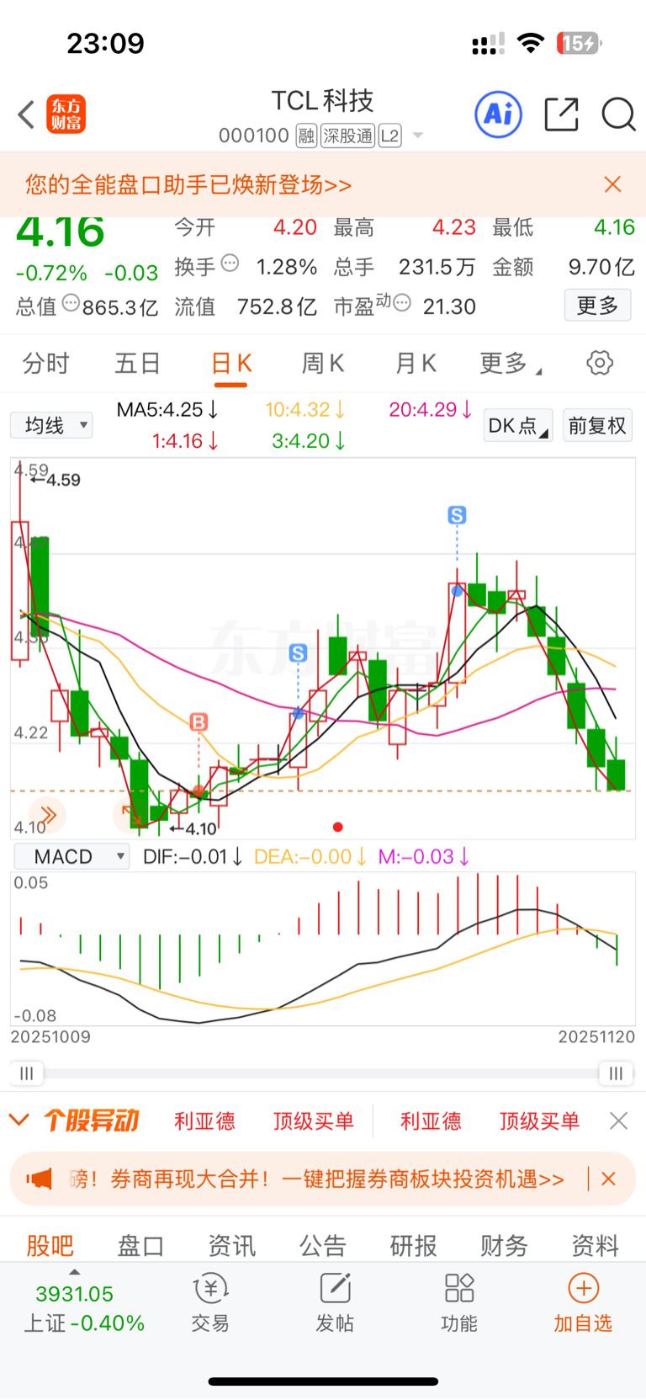Grab the right chart range slider handle

click(617, 1073)
